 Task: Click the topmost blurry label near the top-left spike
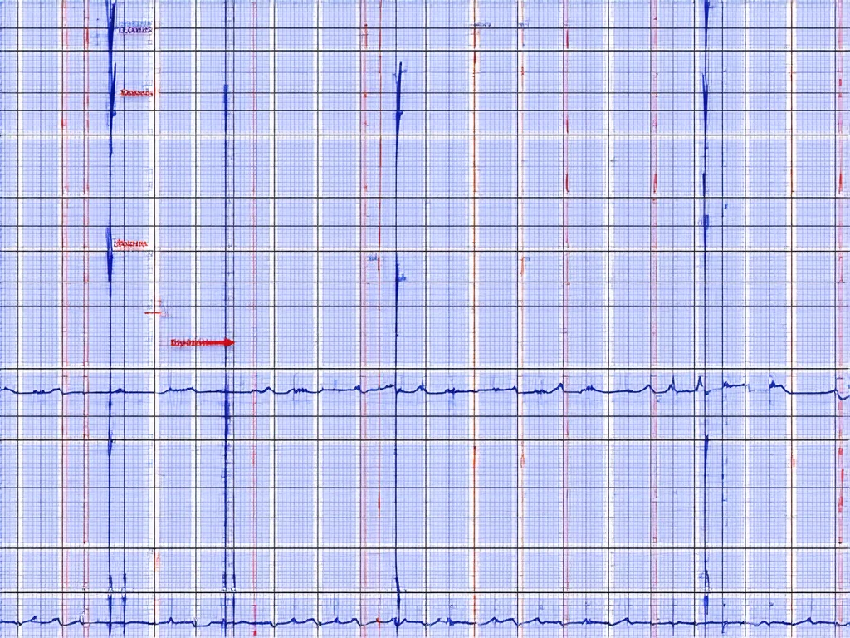click(x=135, y=30)
